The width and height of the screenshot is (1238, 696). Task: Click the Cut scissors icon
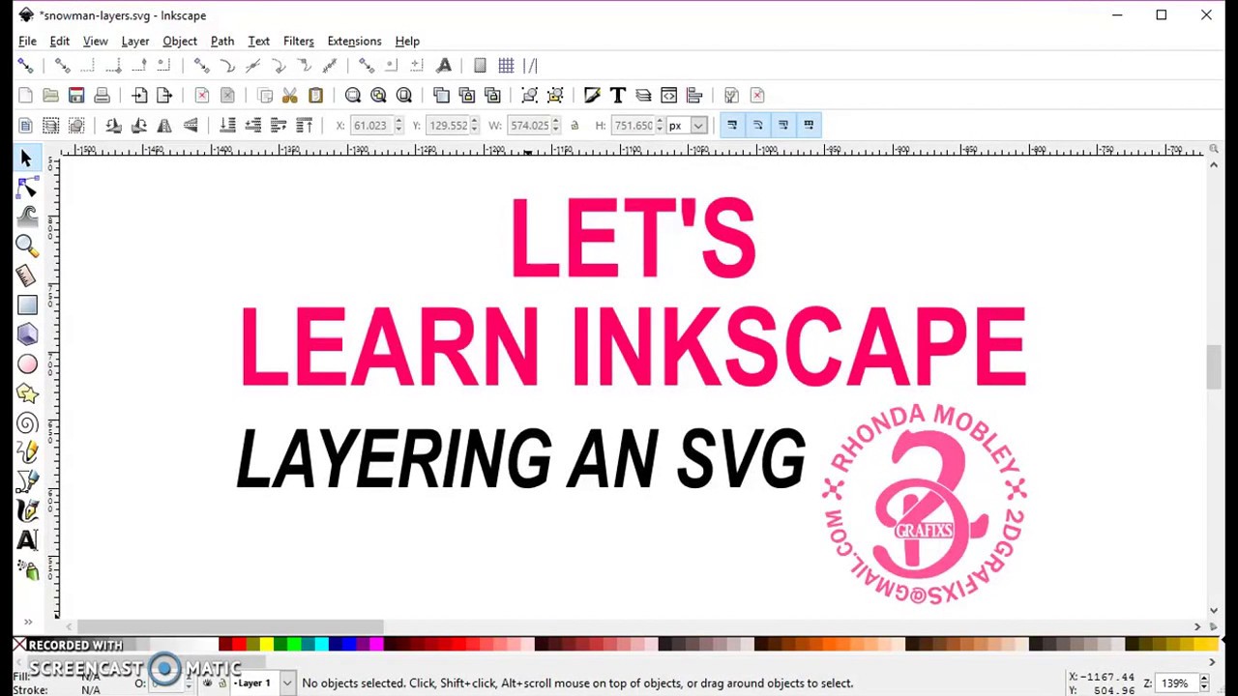click(289, 95)
